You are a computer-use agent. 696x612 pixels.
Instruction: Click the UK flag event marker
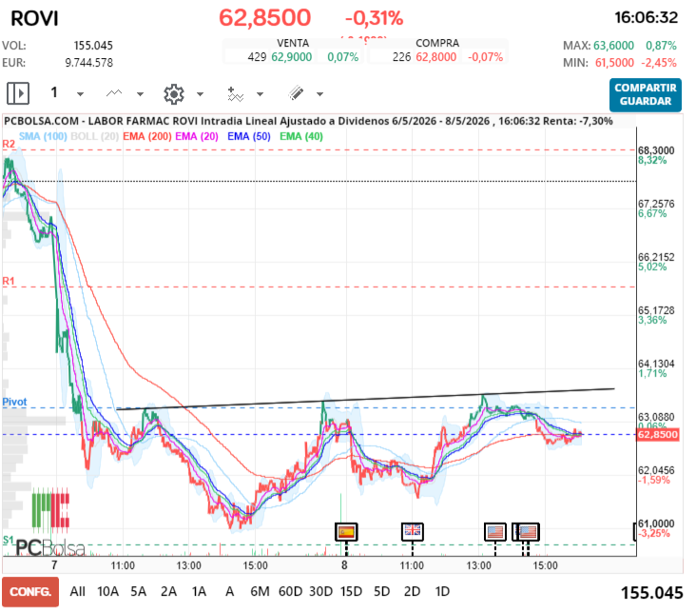point(413,531)
